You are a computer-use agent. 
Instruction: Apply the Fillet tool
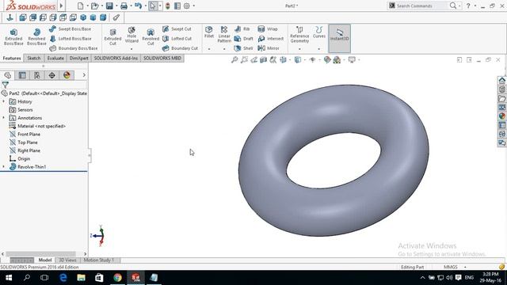click(x=209, y=32)
